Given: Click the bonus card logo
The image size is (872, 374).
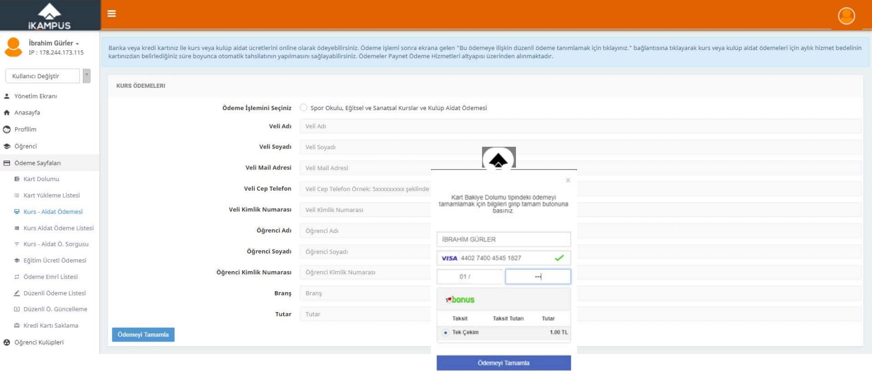Looking at the screenshot, I should [460, 300].
